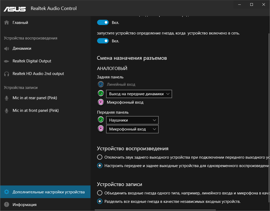Go to the Главный home page

pos(20,23)
